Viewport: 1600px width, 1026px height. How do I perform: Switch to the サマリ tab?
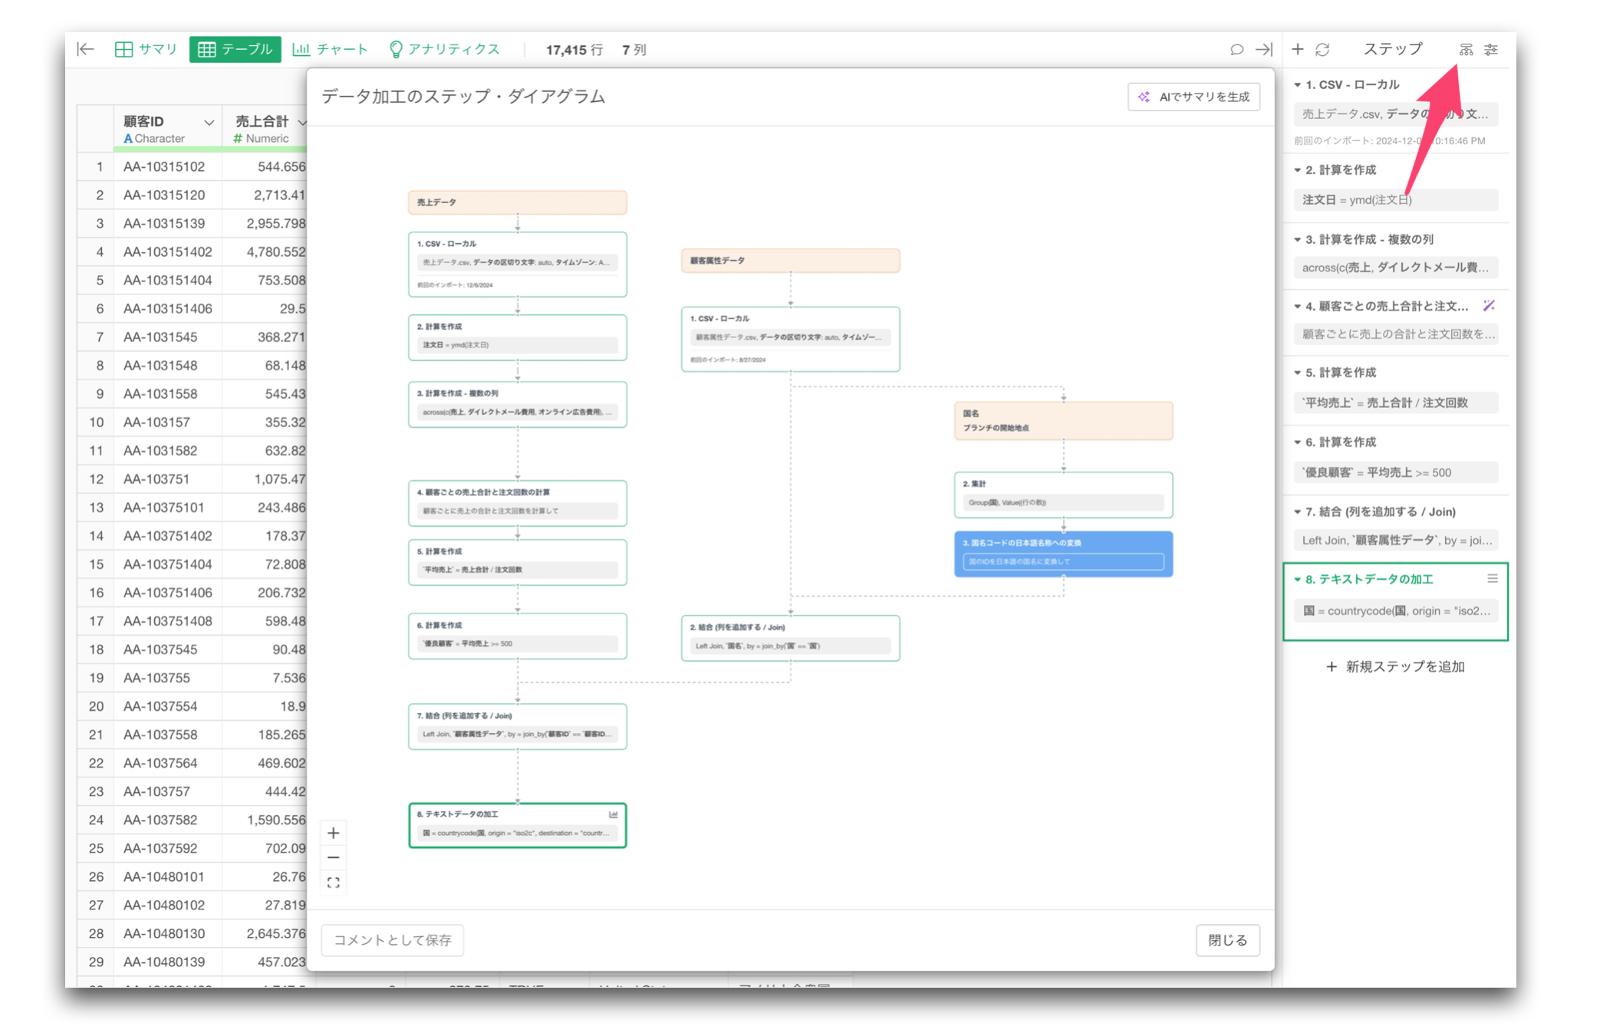147,49
